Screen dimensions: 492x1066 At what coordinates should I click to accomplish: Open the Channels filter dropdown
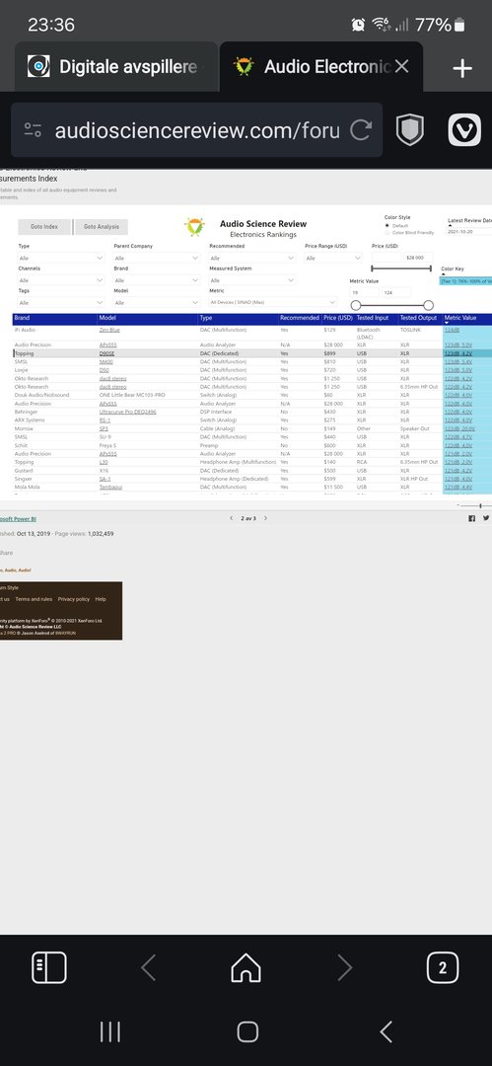pos(61,280)
